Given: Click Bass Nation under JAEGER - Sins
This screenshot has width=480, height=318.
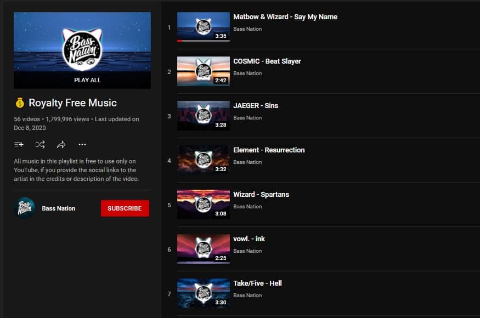Looking at the screenshot, I should click(247, 118).
